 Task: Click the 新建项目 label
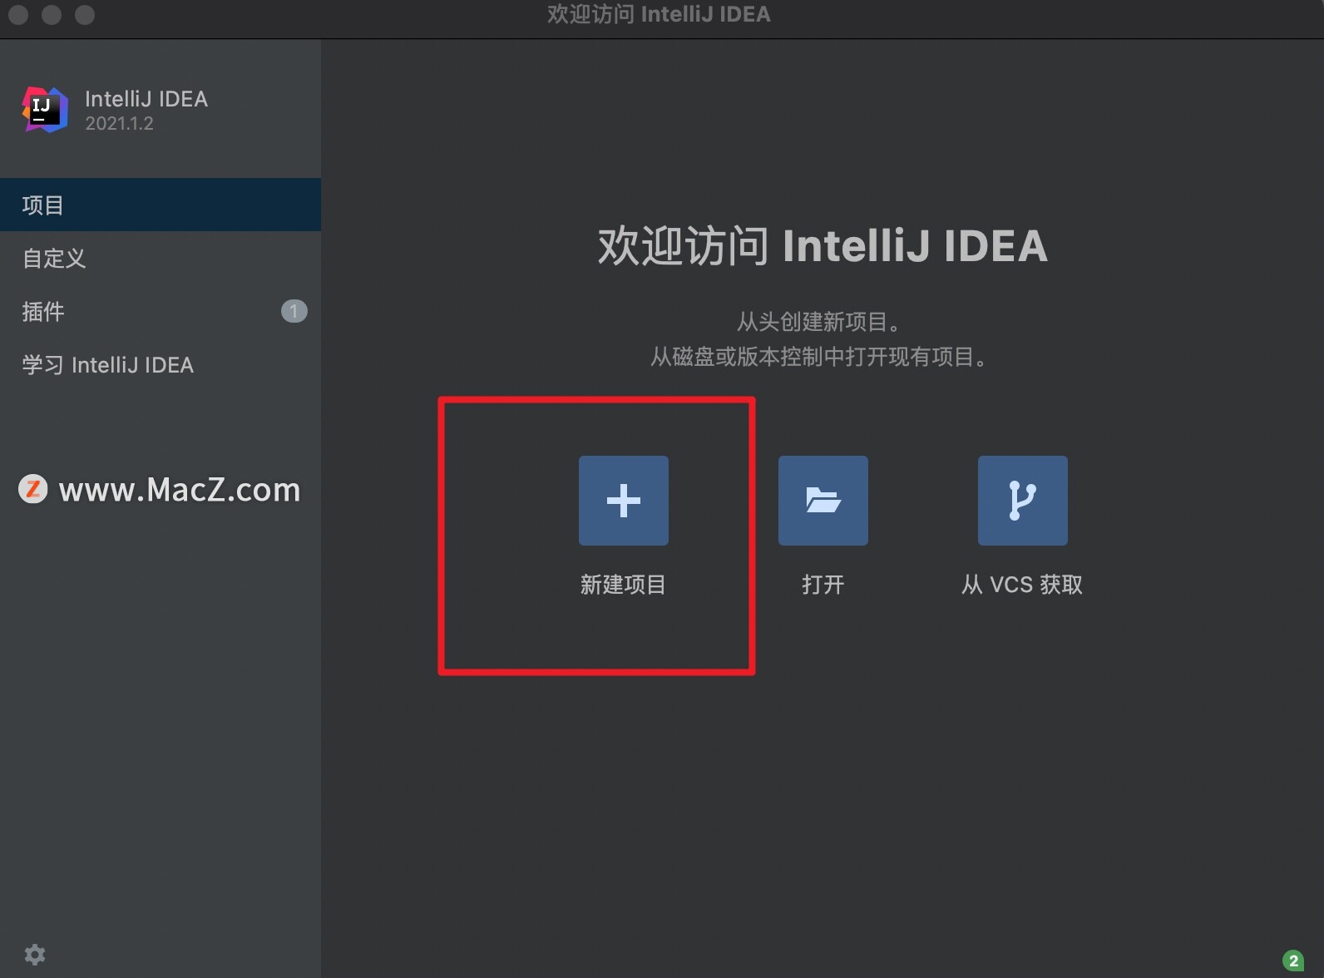pos(624,585)
